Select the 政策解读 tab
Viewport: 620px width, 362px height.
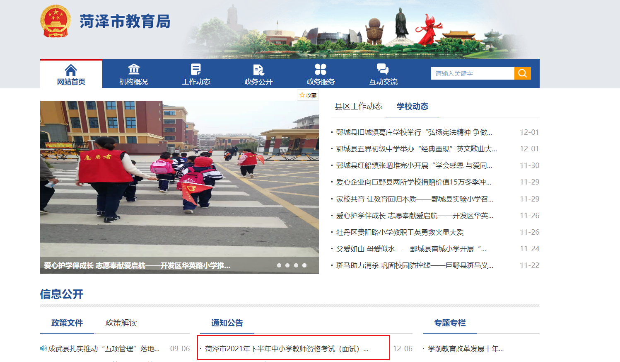121,323
